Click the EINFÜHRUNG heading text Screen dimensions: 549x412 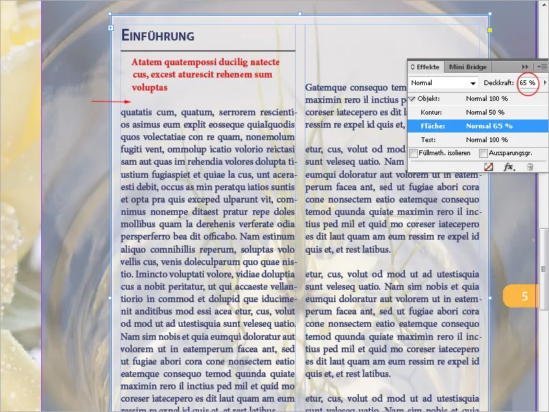[x=158, y=36]
